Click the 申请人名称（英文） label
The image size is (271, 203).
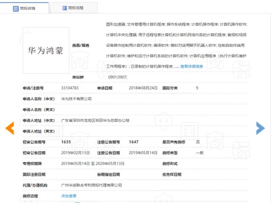tap(39, 110)
